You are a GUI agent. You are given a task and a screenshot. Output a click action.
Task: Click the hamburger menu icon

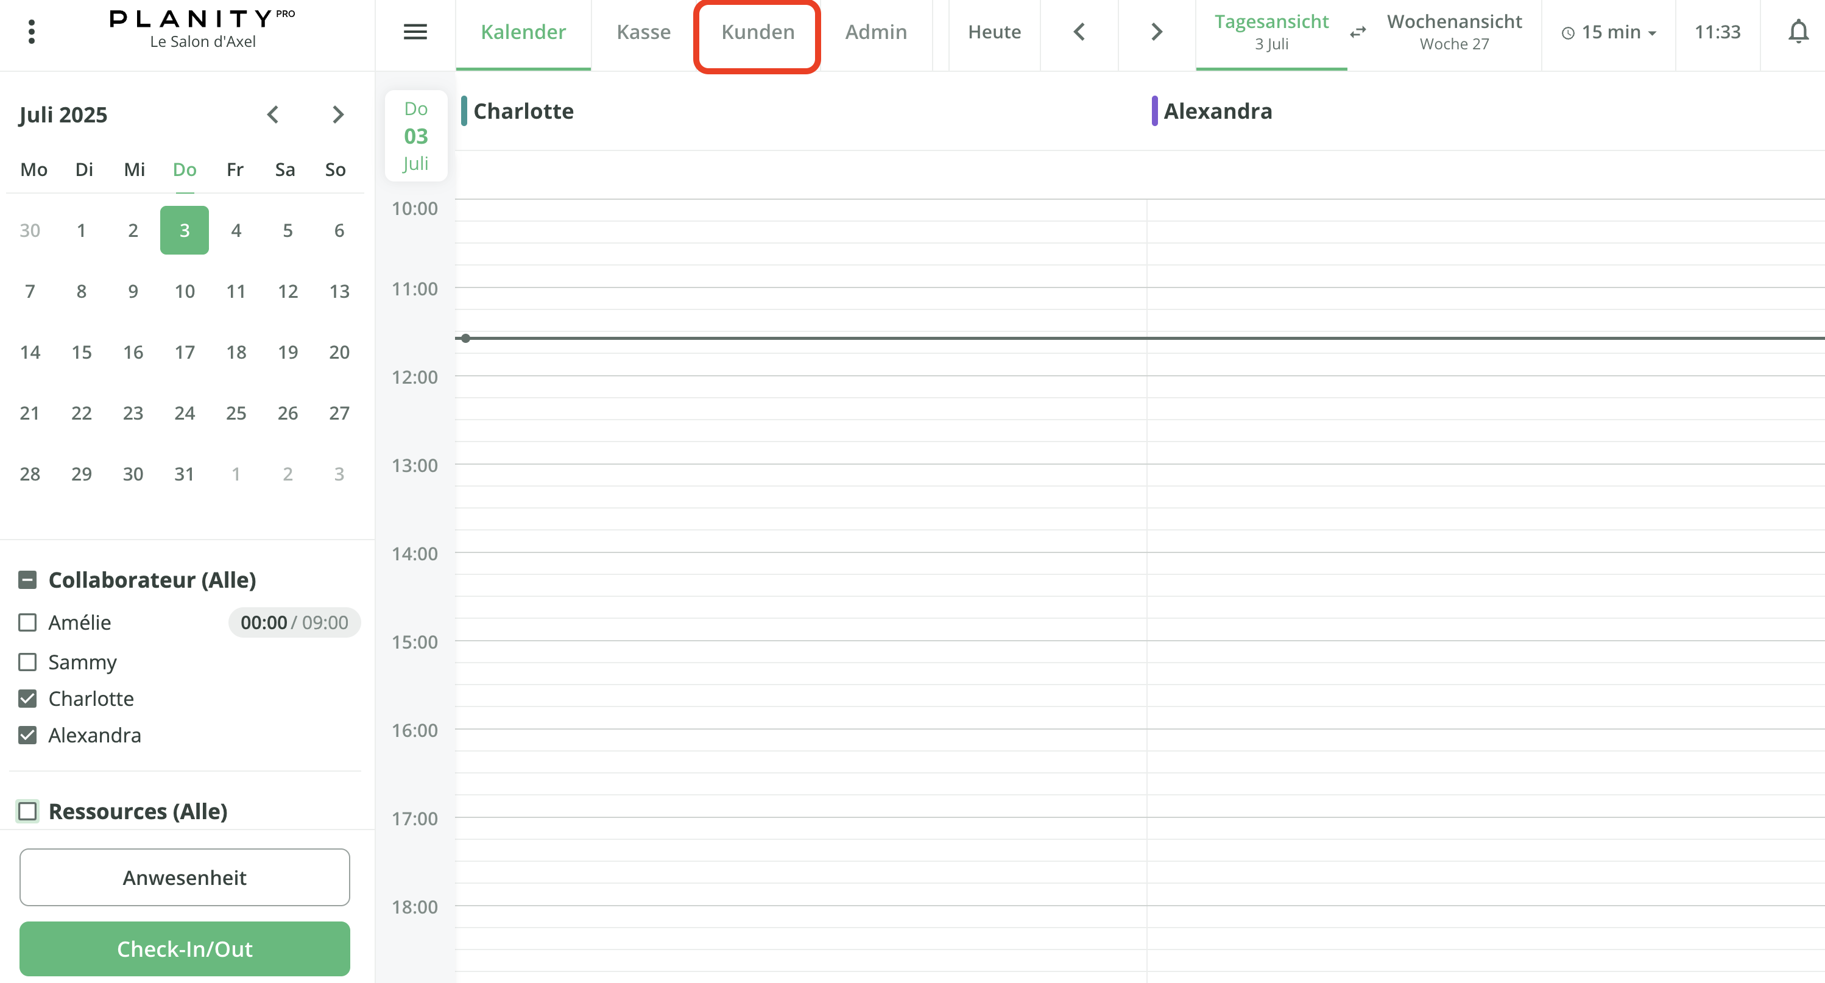415,32
